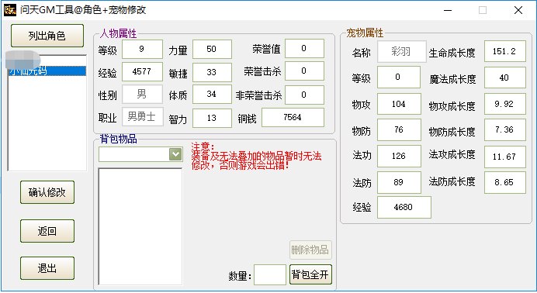Edit the 体质 field showing 34
The width and height of the screenshot is (537, 293).
212,95
